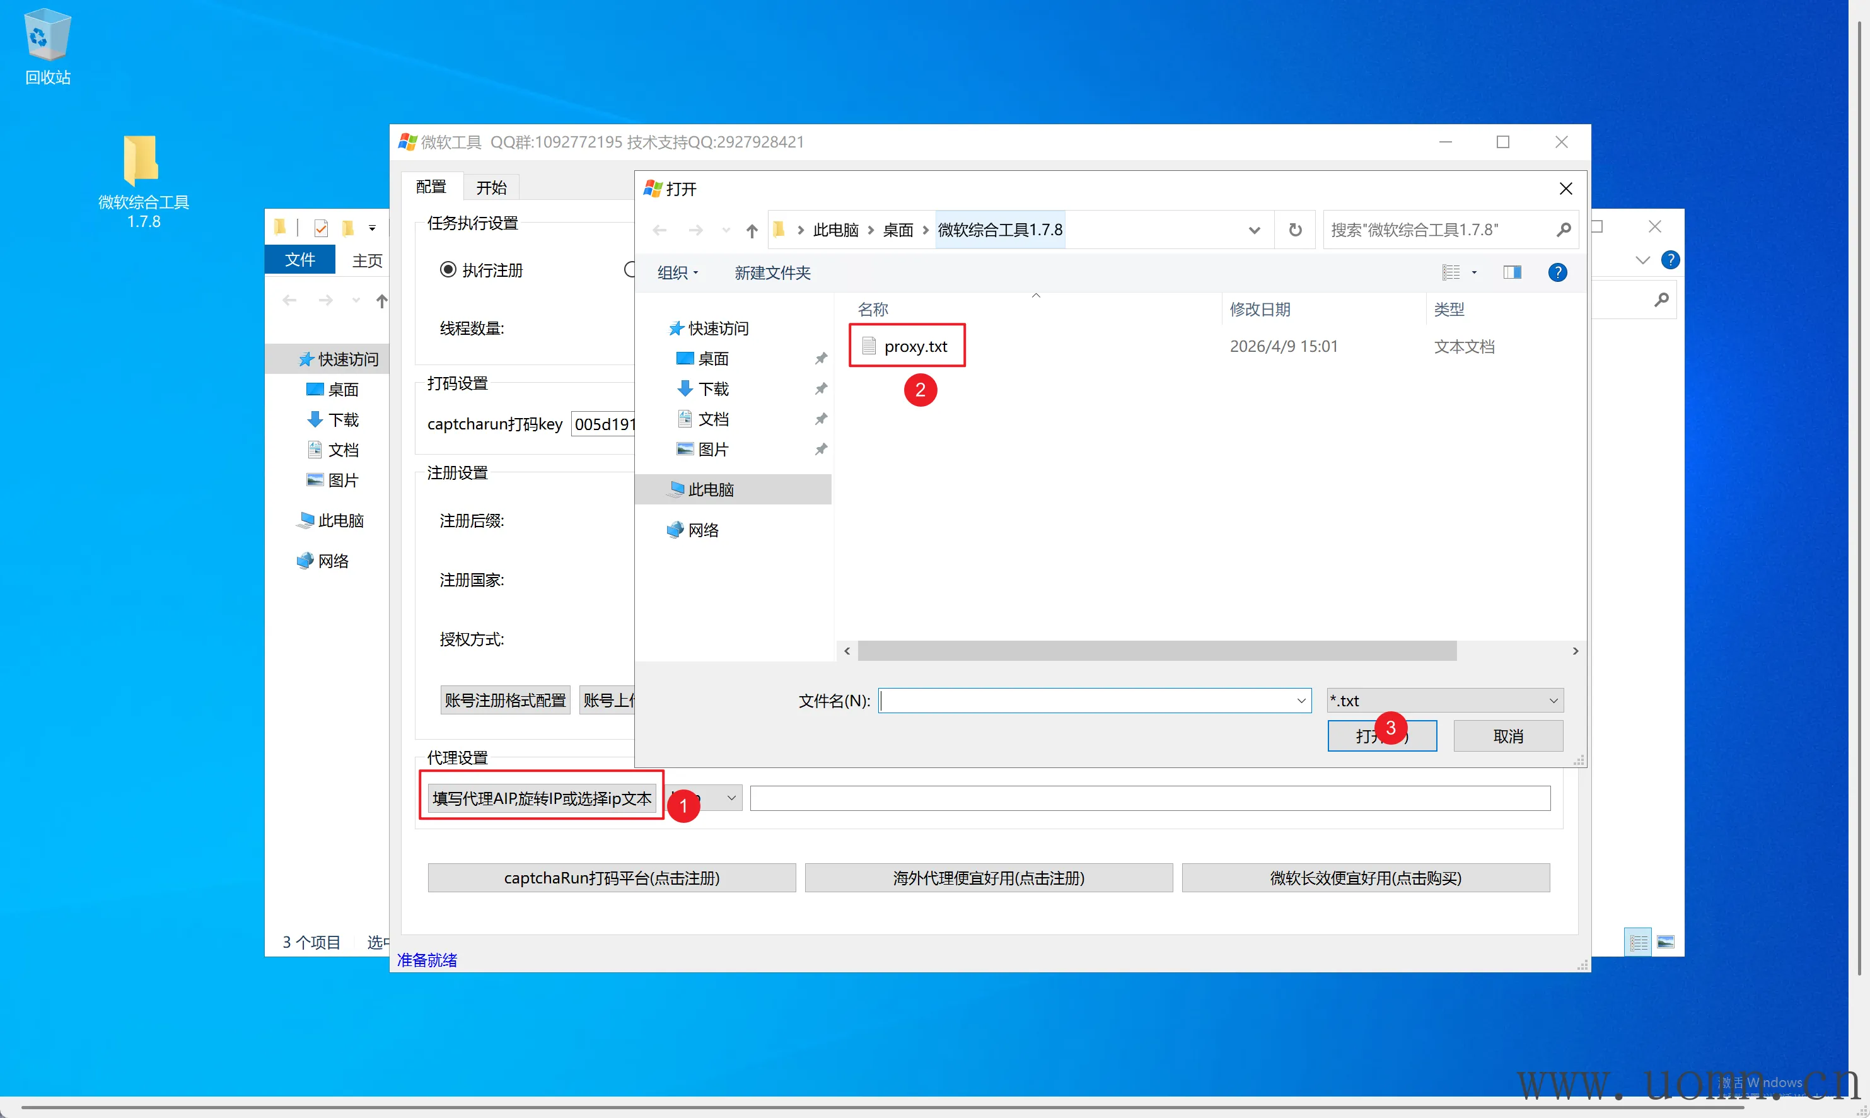Click the 填写代理AIP,旋转IP或选择ip文本 button
The image size is (1870, 1118).
[x=542, y=798]
